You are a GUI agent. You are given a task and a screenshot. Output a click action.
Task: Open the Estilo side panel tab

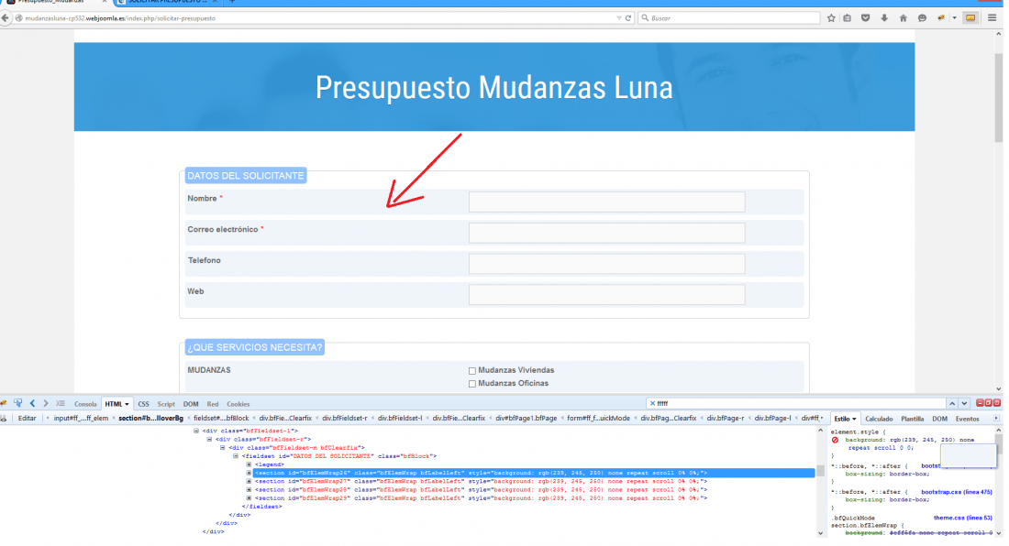pos(845,419)
